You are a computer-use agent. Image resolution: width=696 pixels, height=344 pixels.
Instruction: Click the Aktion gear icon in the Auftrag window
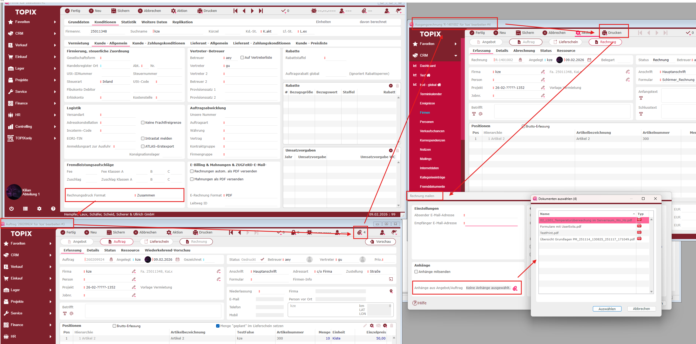[x=169, y=232]
